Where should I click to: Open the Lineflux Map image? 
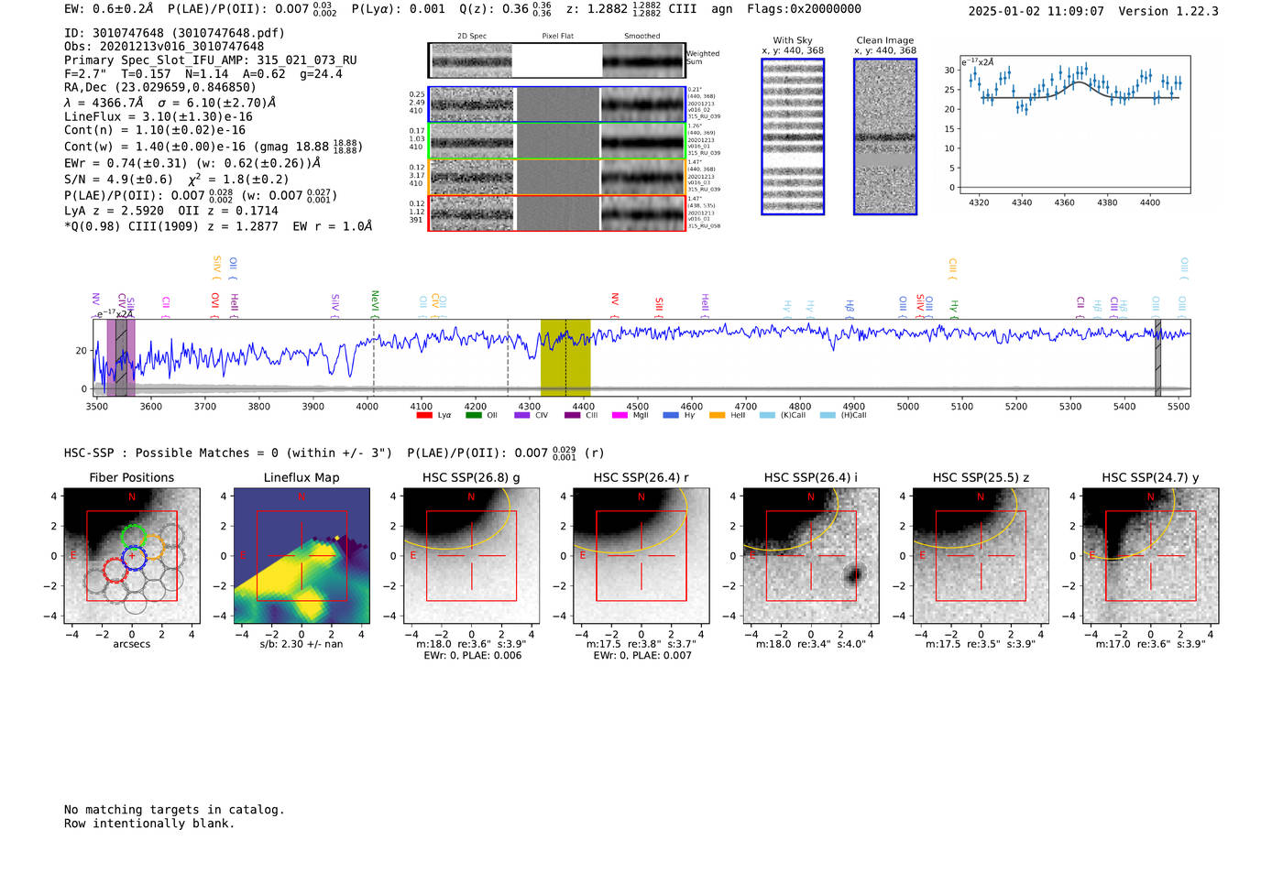point(302,556)
